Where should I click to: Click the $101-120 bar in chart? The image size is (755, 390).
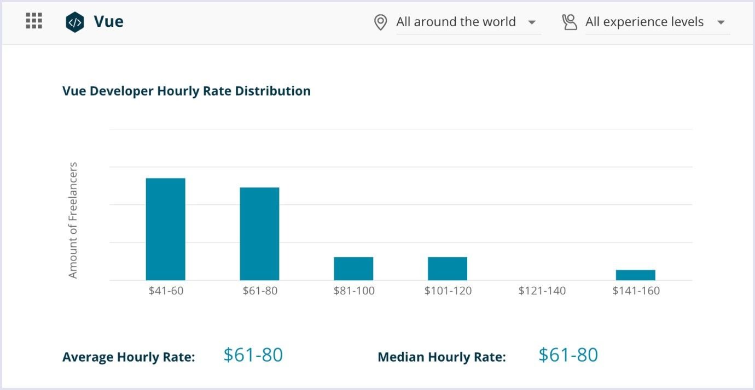[448, 269]
